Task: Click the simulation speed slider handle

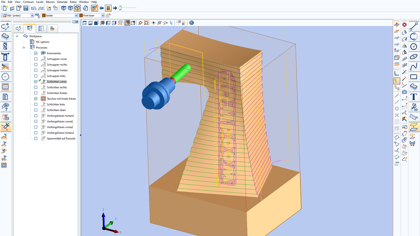Action: point(120,8)
